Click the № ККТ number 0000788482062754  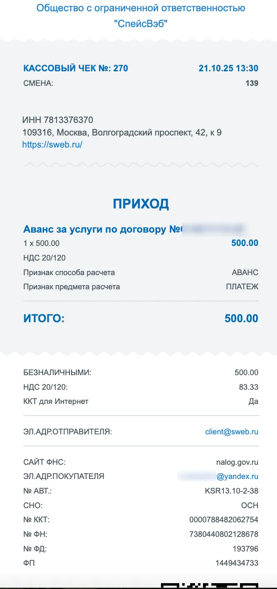pyautogui.click(x=223, y=519)
